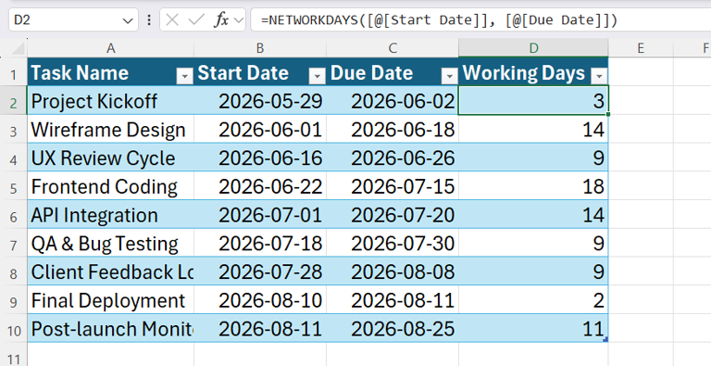711x366 pixels.
Task: Select Working Days value 2 cell
Action: click(x=533, y=300)
